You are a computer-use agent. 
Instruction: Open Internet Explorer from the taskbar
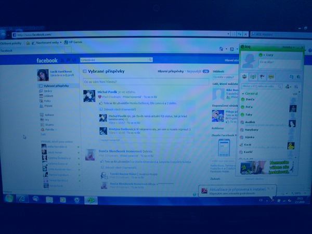[22, 199]
